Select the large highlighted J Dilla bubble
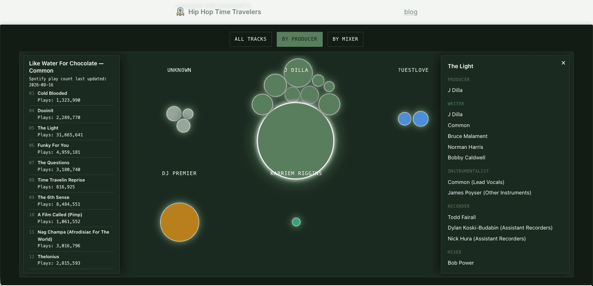 (x=296, y=141)
